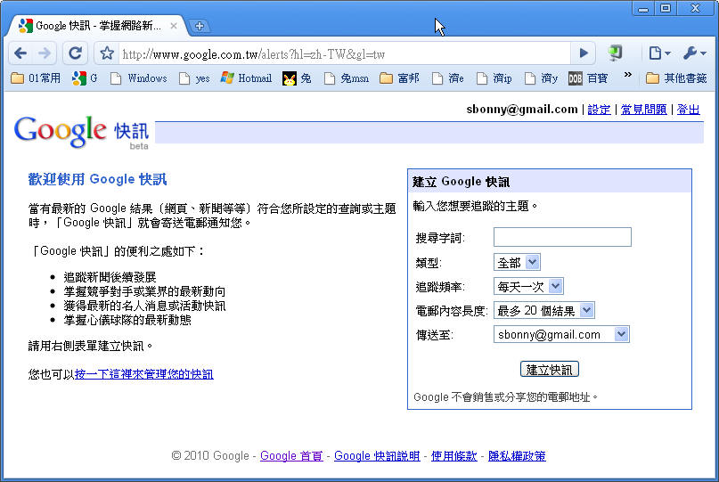The image size is (719, 482).
Task: Open the 濟e bookmark
Action: point(448,78)
